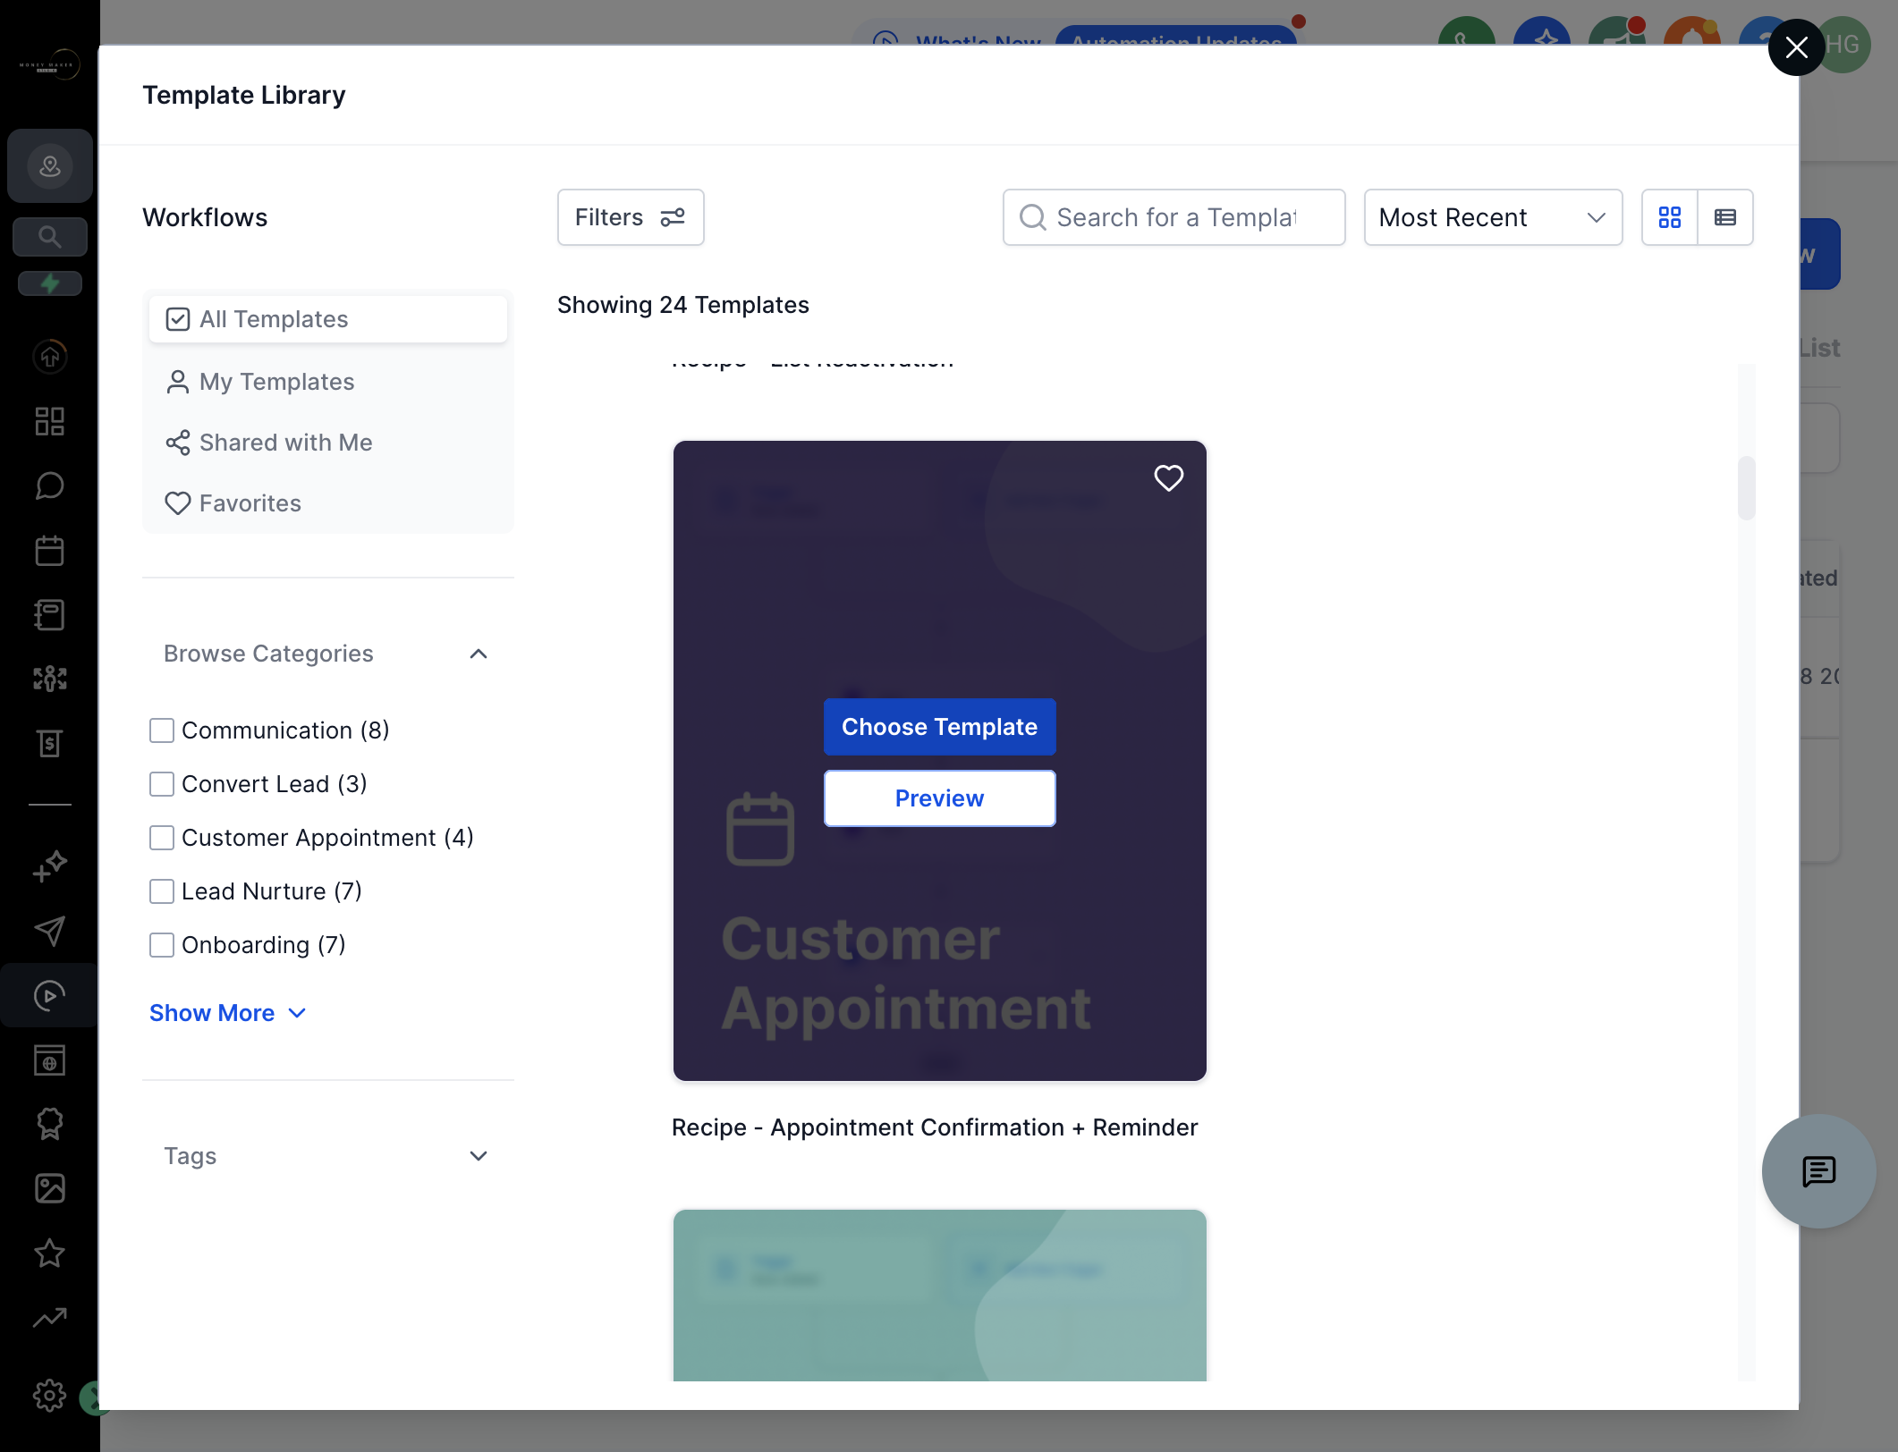Screen dimensions: 1898x1452
Task: Select My Templates menu item
Action: coord(327,382)
